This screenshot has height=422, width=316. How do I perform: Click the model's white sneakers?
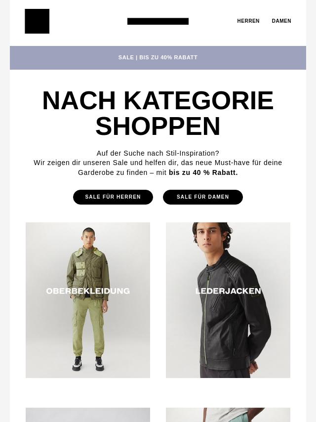tap(88, 363)
